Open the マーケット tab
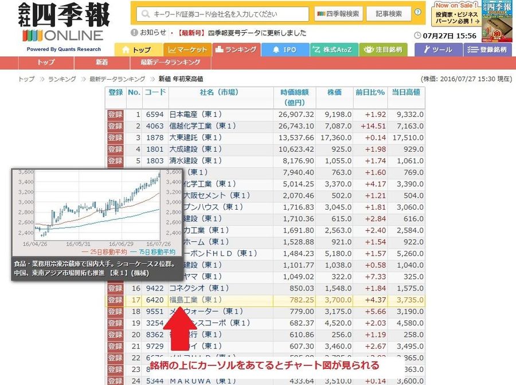Image resolution: width=516 pixels, height=385 pixels. click(187, 50)
